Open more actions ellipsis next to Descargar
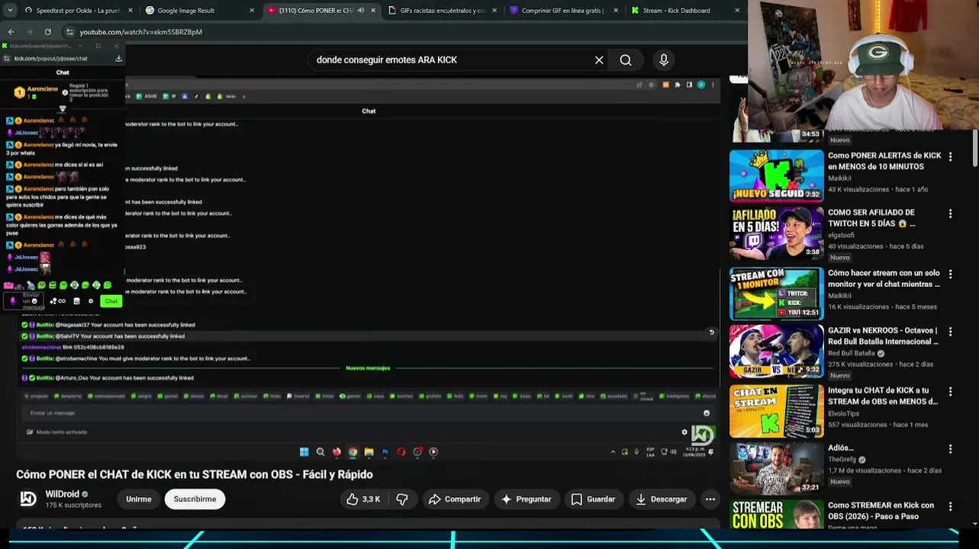 coord(710,499)
